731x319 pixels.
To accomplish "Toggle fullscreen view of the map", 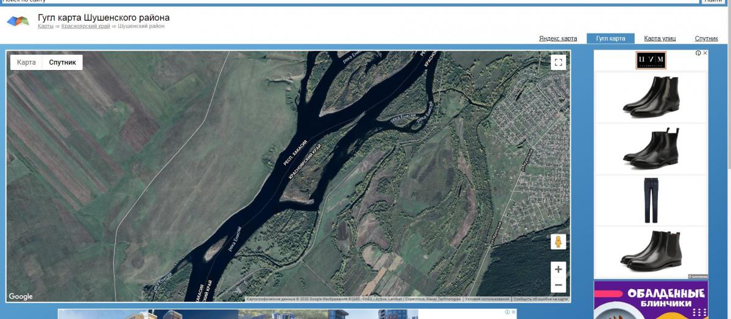I will pos(558,62).
